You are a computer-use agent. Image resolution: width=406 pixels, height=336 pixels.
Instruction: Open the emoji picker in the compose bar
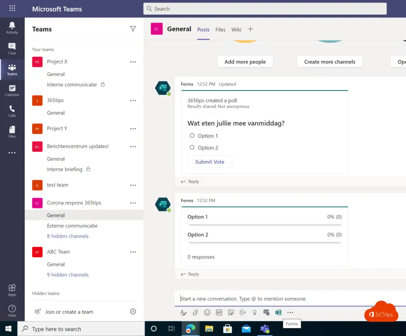pos(207,313)
